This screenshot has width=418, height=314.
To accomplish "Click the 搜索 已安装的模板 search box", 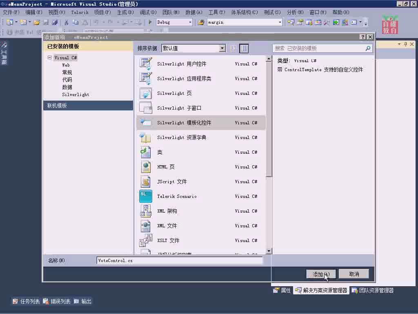I will (322, 48).
